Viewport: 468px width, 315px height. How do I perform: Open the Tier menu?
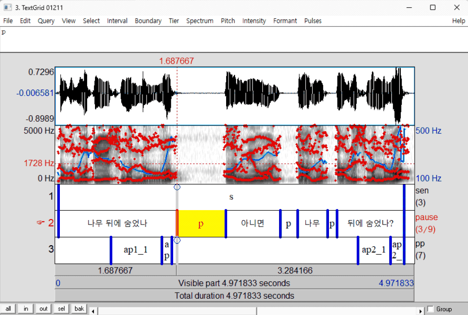(174, 21)
